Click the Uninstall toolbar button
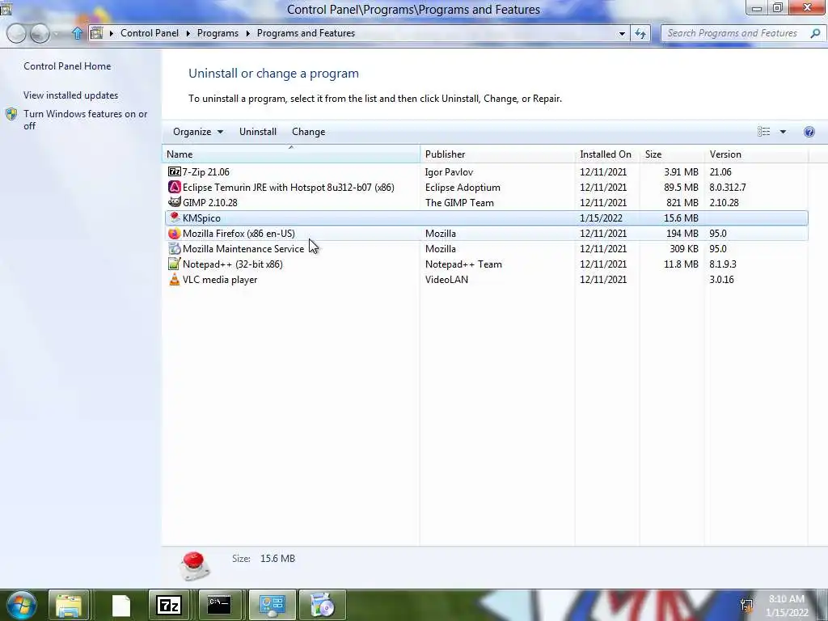 tap(258, 132)
